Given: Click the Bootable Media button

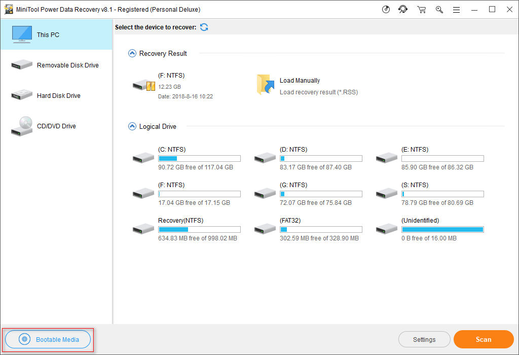Looking at the screenshot, I should pyautogui.click(x=48, y=339).
